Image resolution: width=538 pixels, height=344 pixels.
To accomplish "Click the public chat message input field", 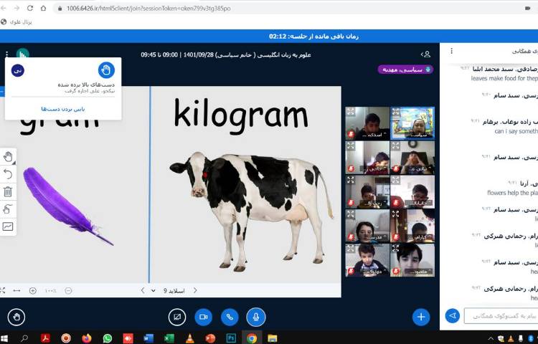I will pos(501,315).
